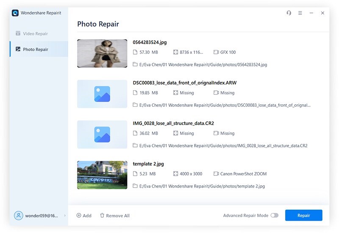This screenshot has height=233, width=339.
Task: Click the user account avatar icon
Action: click(18, 216)
